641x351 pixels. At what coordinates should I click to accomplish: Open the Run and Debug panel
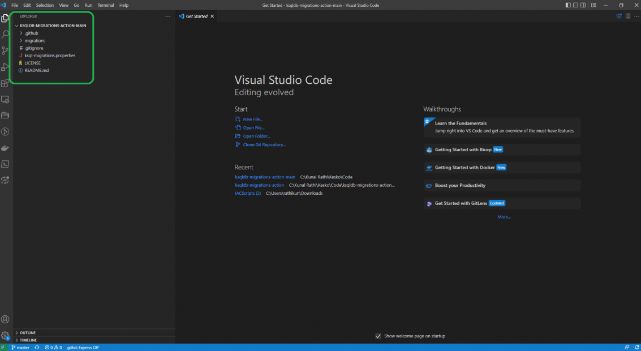(6, 67)
